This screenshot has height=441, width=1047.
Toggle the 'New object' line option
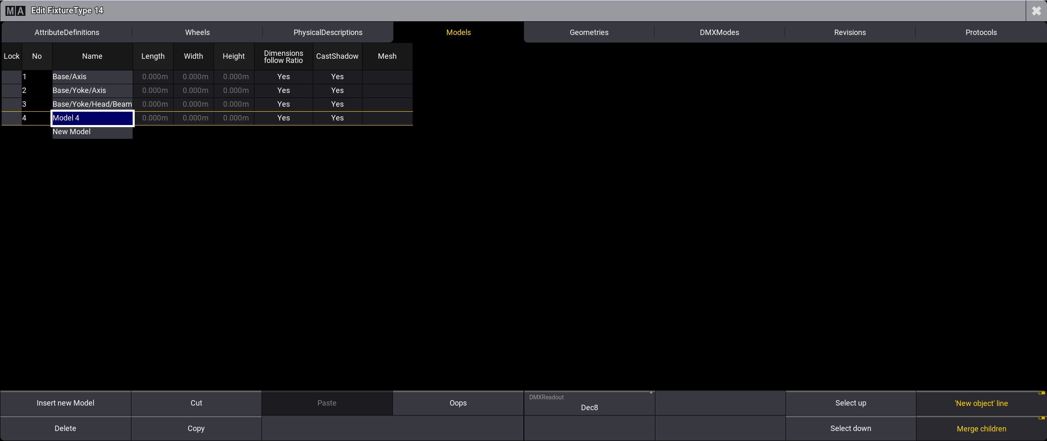pyautogui.click(x=981, y=403)
